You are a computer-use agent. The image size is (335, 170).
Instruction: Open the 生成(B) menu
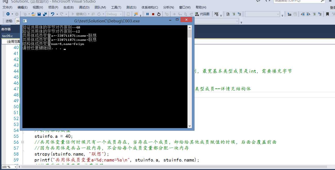tap(68, 7)
